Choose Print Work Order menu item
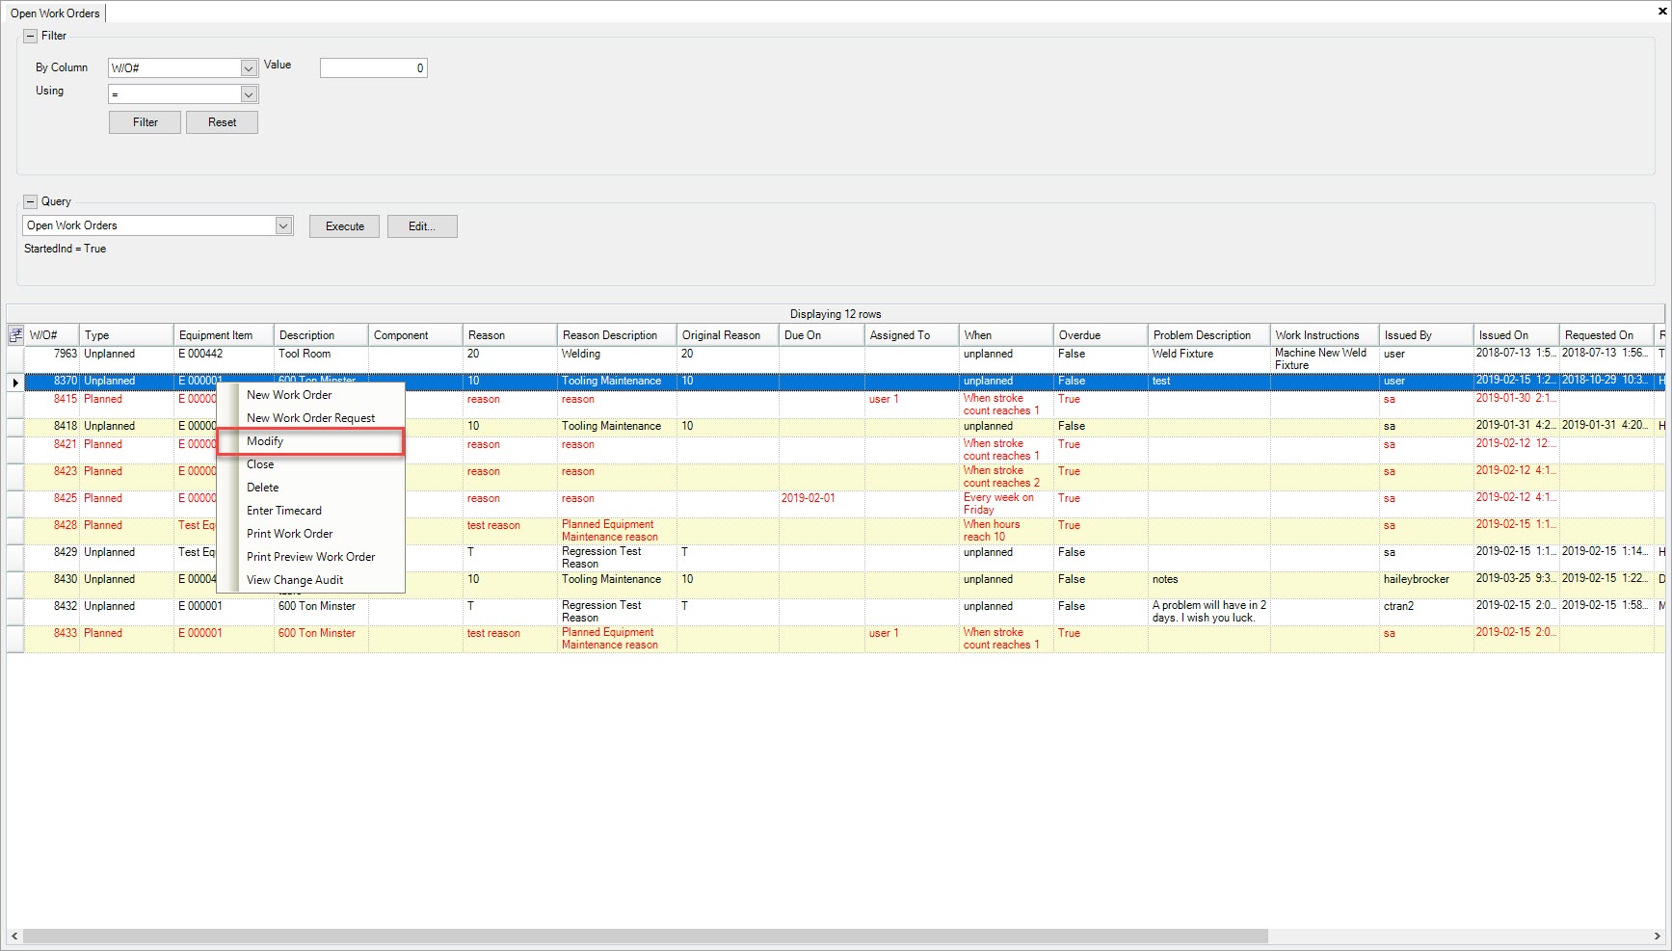Screen dimensions: 1672x951 (310, 534)
